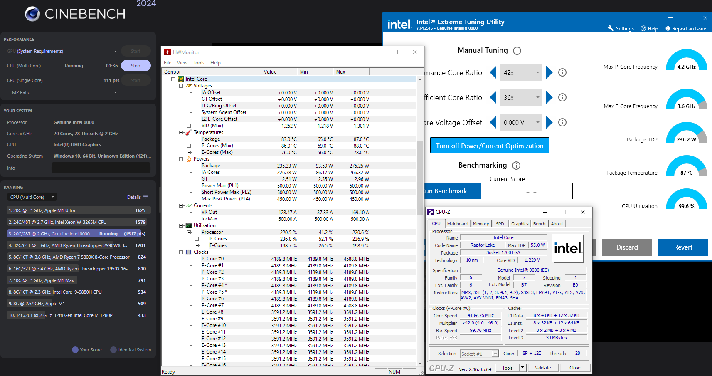712x376 pixels.
Task: Click the Validate button in CPU-Z
Action: [543, 368]
